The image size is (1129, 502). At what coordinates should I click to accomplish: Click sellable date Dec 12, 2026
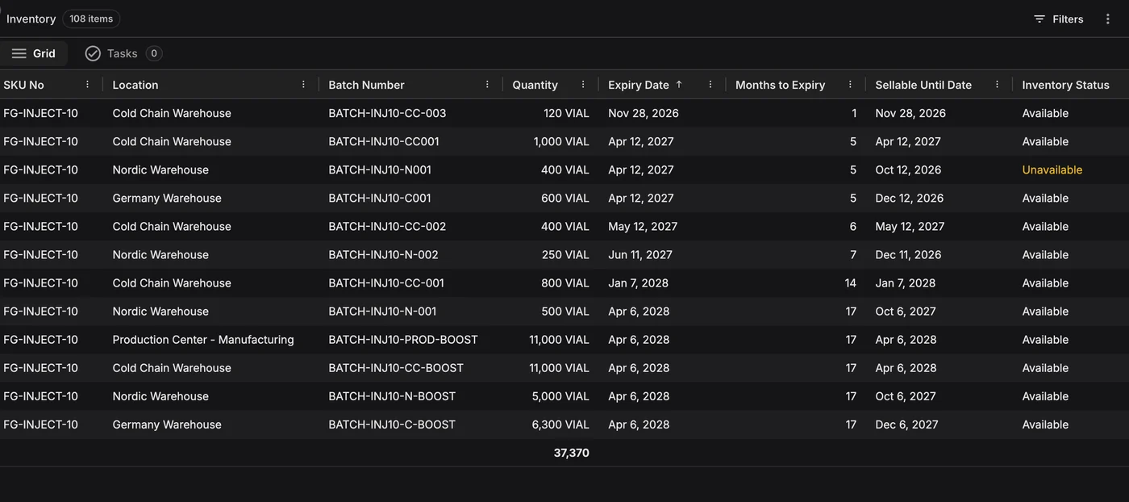pos(910,198)
